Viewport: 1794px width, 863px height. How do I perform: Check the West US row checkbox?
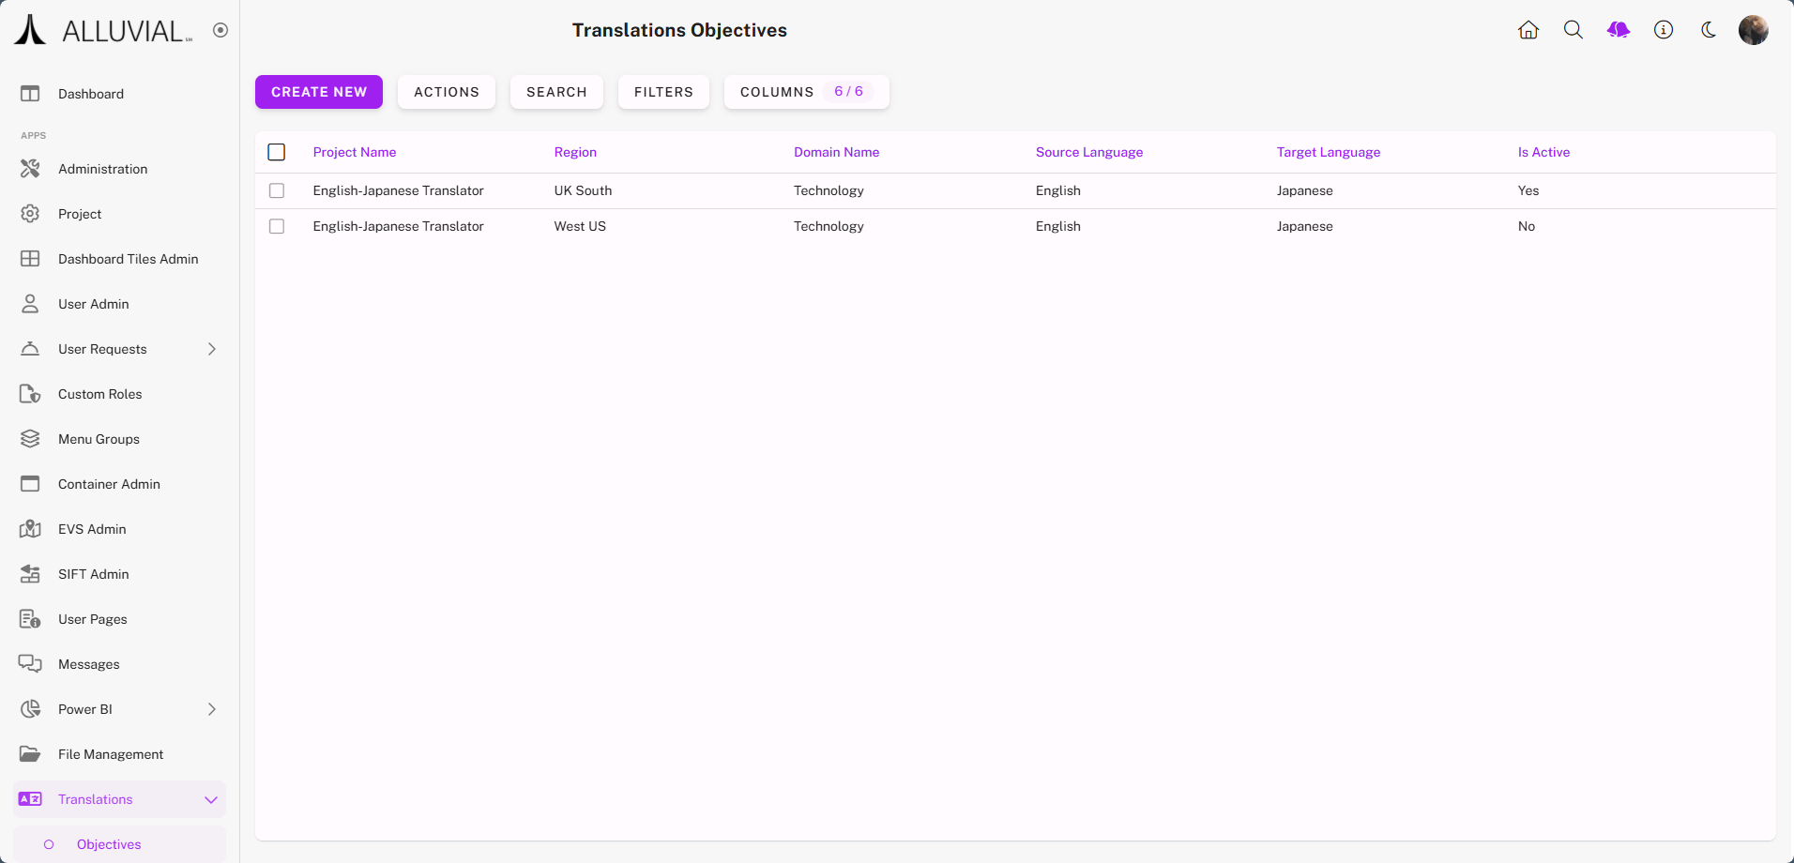(277, 226)
